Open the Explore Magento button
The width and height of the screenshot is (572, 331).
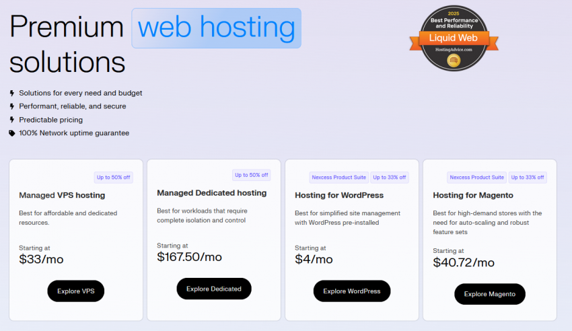(x=489, y=294)
